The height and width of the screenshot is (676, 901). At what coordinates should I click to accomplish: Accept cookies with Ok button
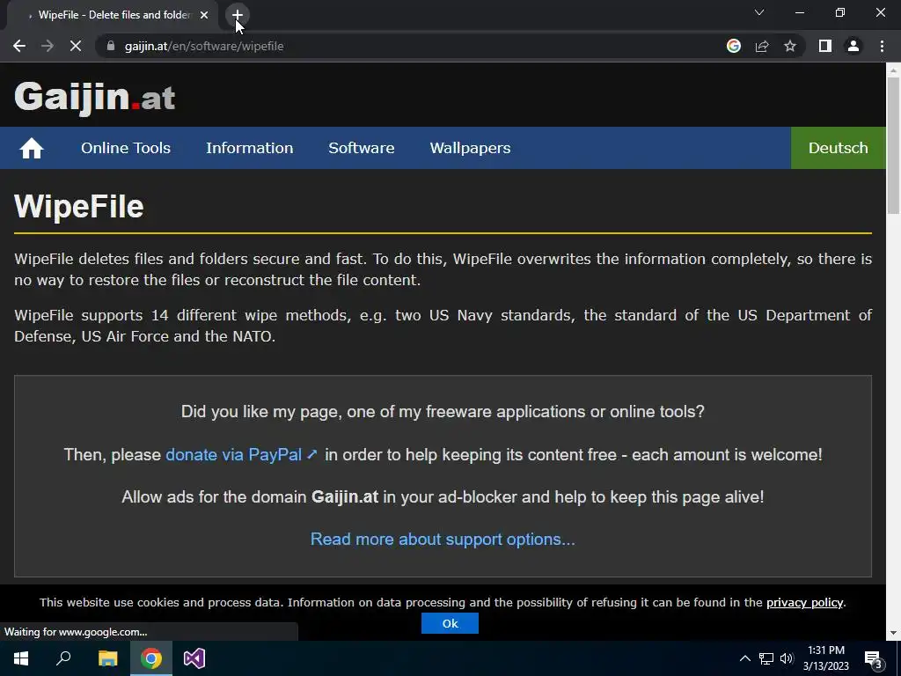pyautogui.click(x=450, y=623)
